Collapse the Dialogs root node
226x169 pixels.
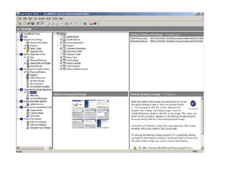point(54,34)
